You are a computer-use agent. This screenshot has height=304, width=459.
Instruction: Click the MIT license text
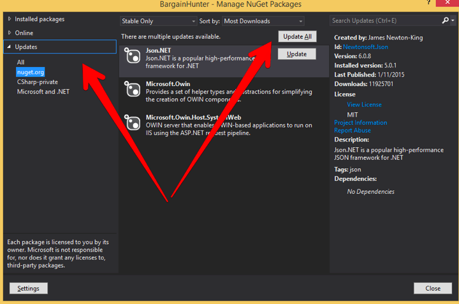pos(353,115)
